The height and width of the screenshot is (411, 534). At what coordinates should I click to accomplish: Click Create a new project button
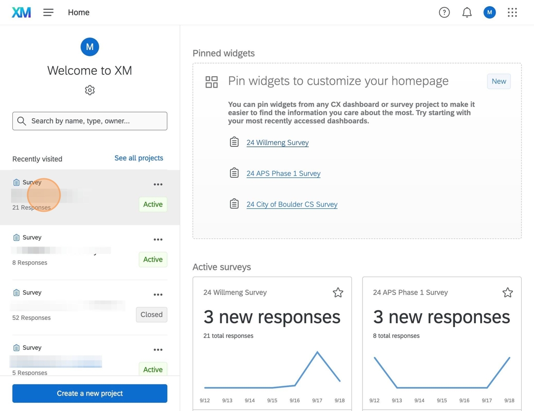pos(90,393)
